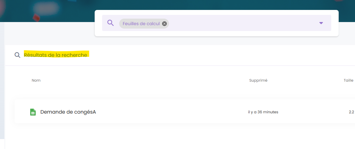Sort by the Supprimé column header
355x149 pixels.
click(x=258, y=80)
